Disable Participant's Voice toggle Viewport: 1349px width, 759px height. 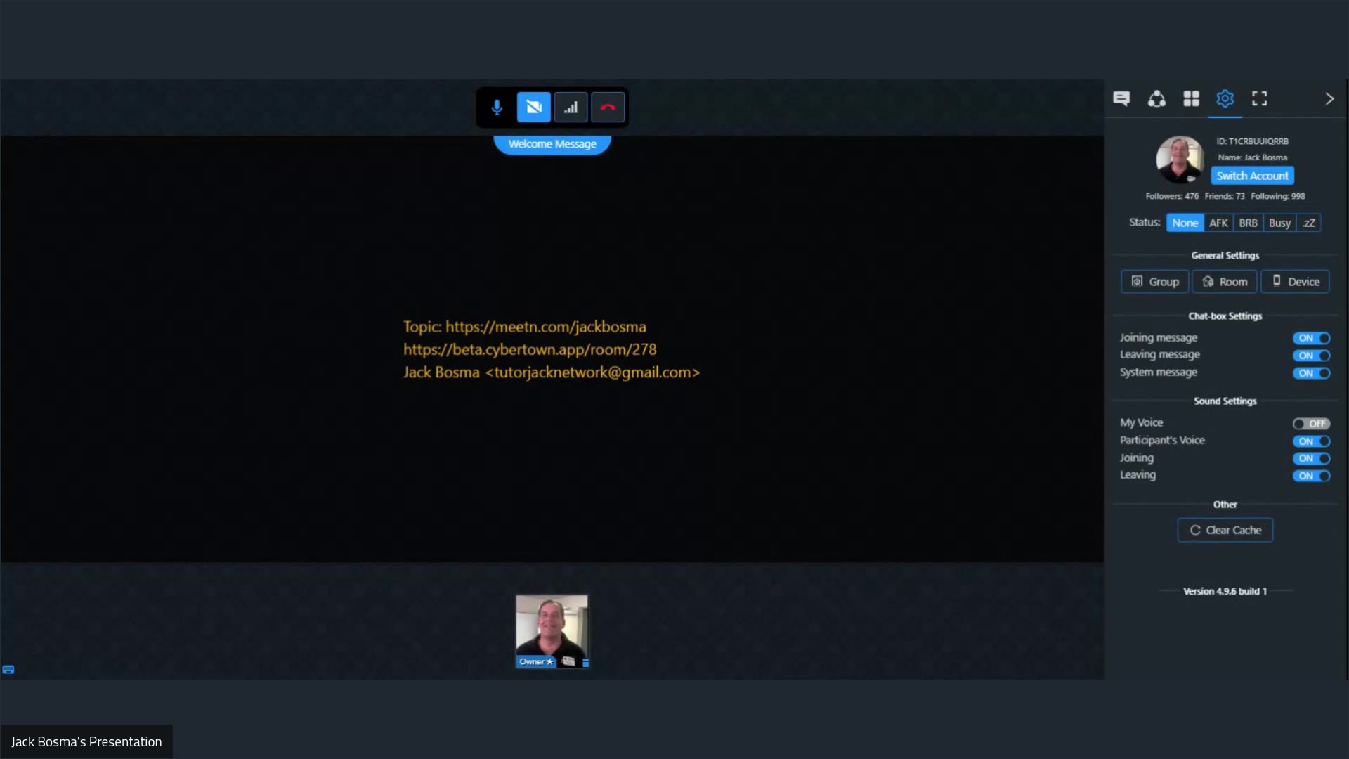pyautogui.click(x=1311, y=441)
